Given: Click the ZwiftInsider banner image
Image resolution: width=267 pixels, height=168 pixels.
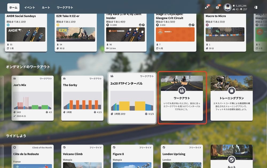Looking at the screenshot, I should 125,34.
